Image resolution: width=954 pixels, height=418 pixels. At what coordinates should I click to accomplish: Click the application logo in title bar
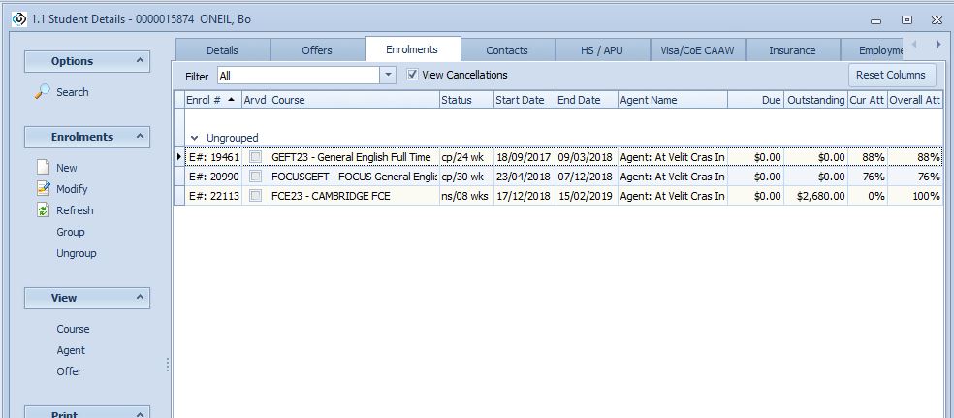(x=17, y=18)
